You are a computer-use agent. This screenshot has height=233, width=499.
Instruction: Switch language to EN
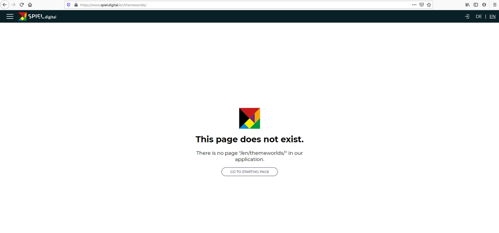[x=492, y=17]
